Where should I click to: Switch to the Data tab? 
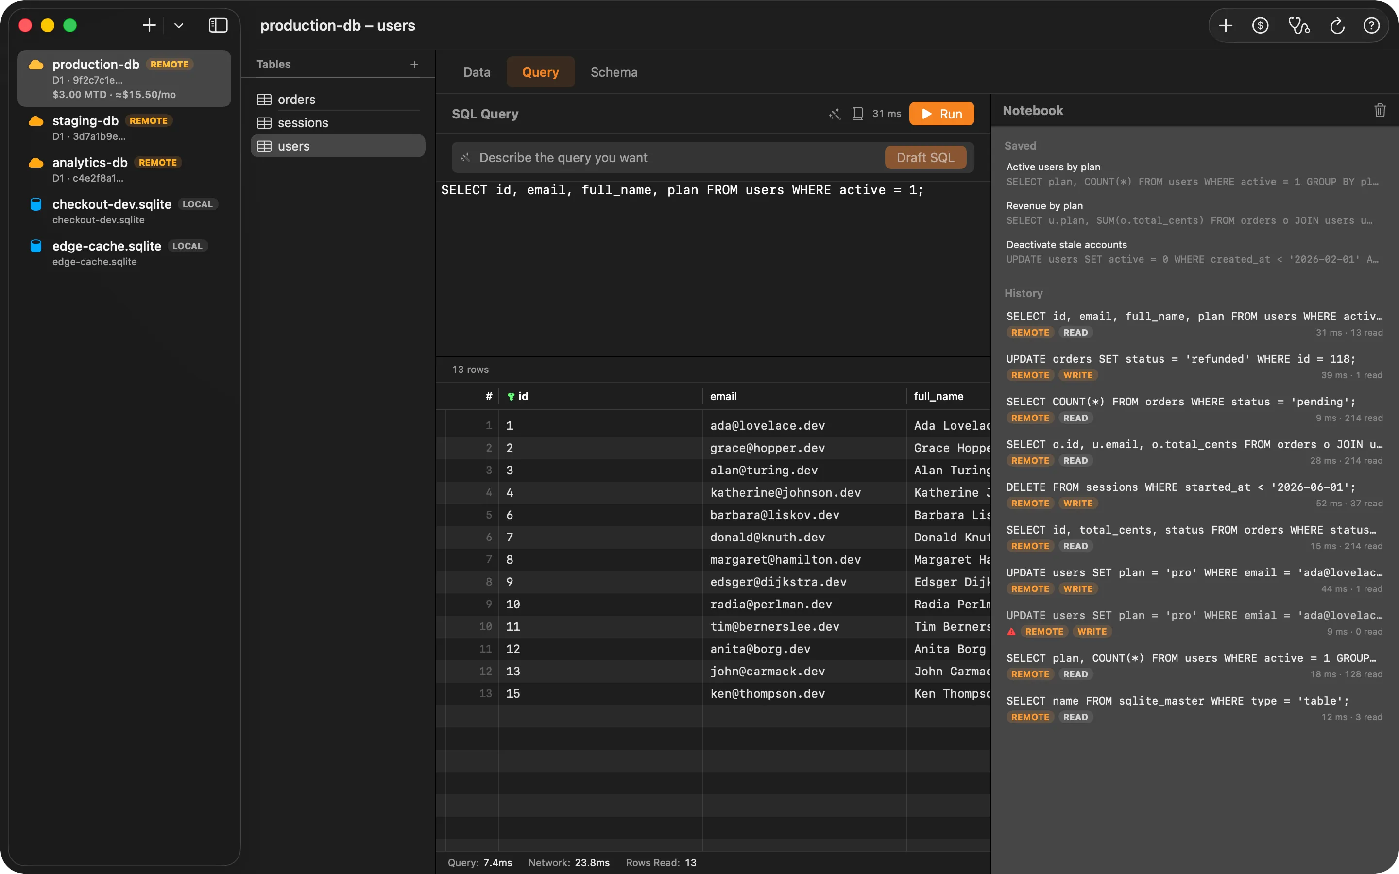(477, 72)
